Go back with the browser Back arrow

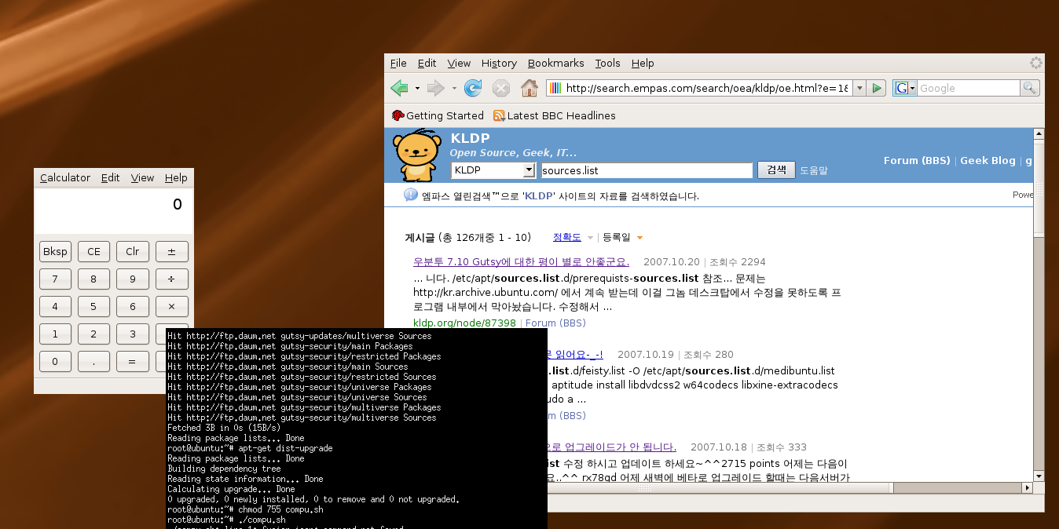coord(399,88)
